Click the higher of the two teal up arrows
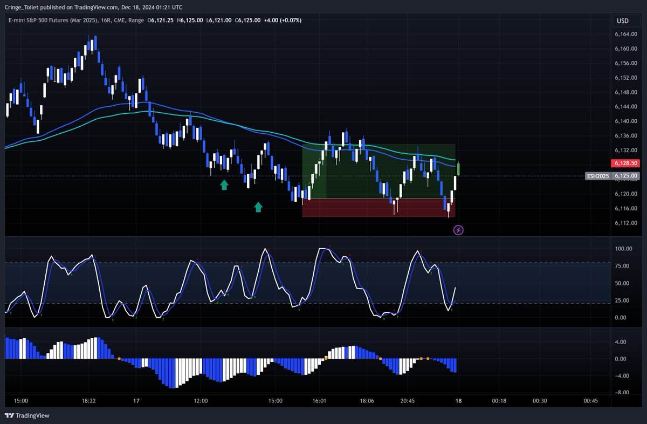 224,185
